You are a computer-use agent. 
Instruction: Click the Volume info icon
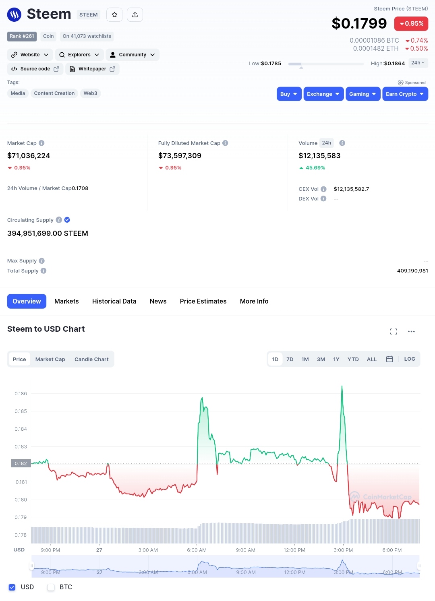342,143
